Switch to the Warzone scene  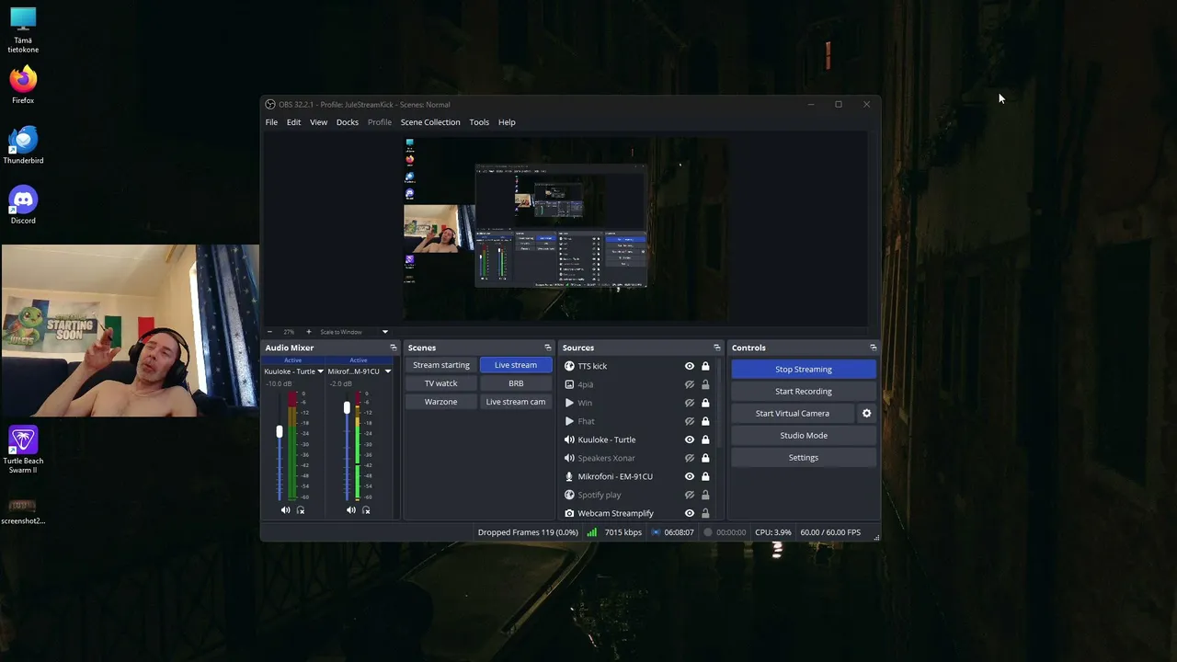(x=440, y=402)
